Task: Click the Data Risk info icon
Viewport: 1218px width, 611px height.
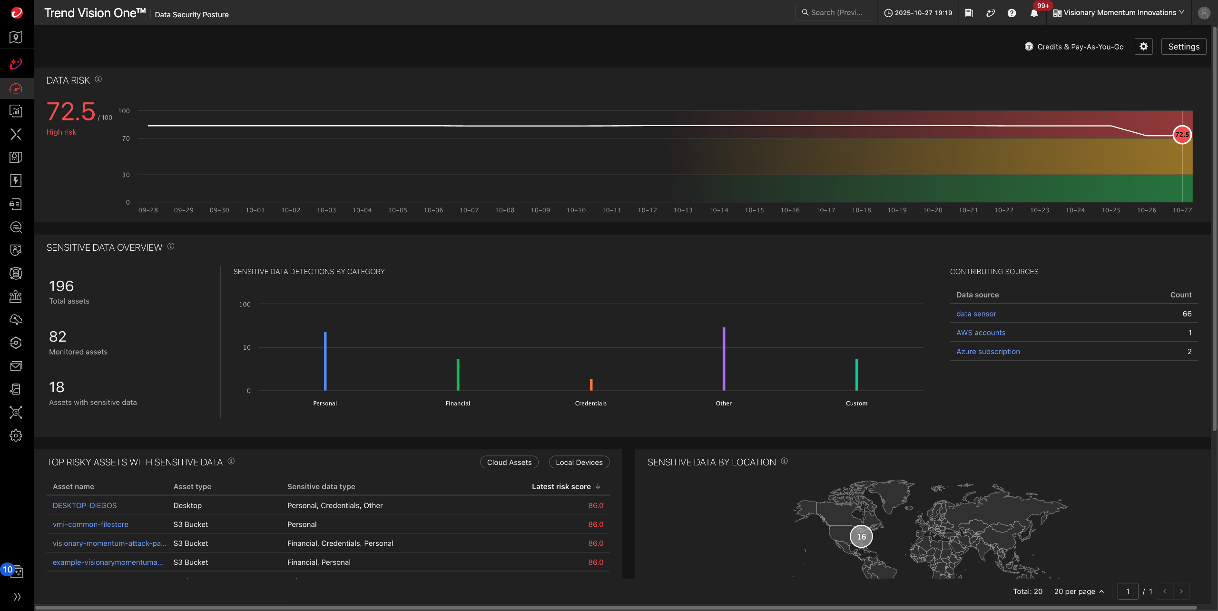Action: pos(98,79)
